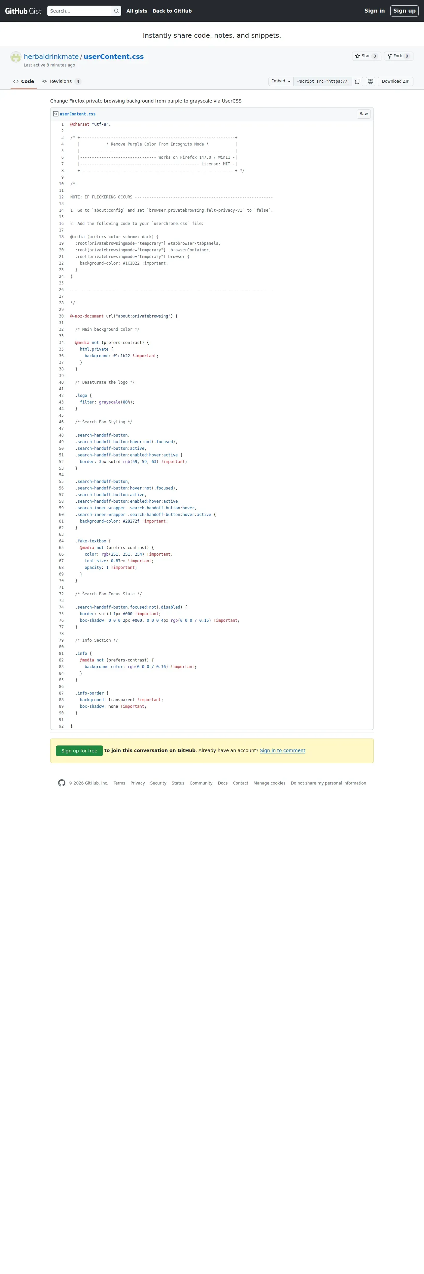Download ZIP of the gist
Viewport: 424px width, 1274px height.
click(395, 81)
